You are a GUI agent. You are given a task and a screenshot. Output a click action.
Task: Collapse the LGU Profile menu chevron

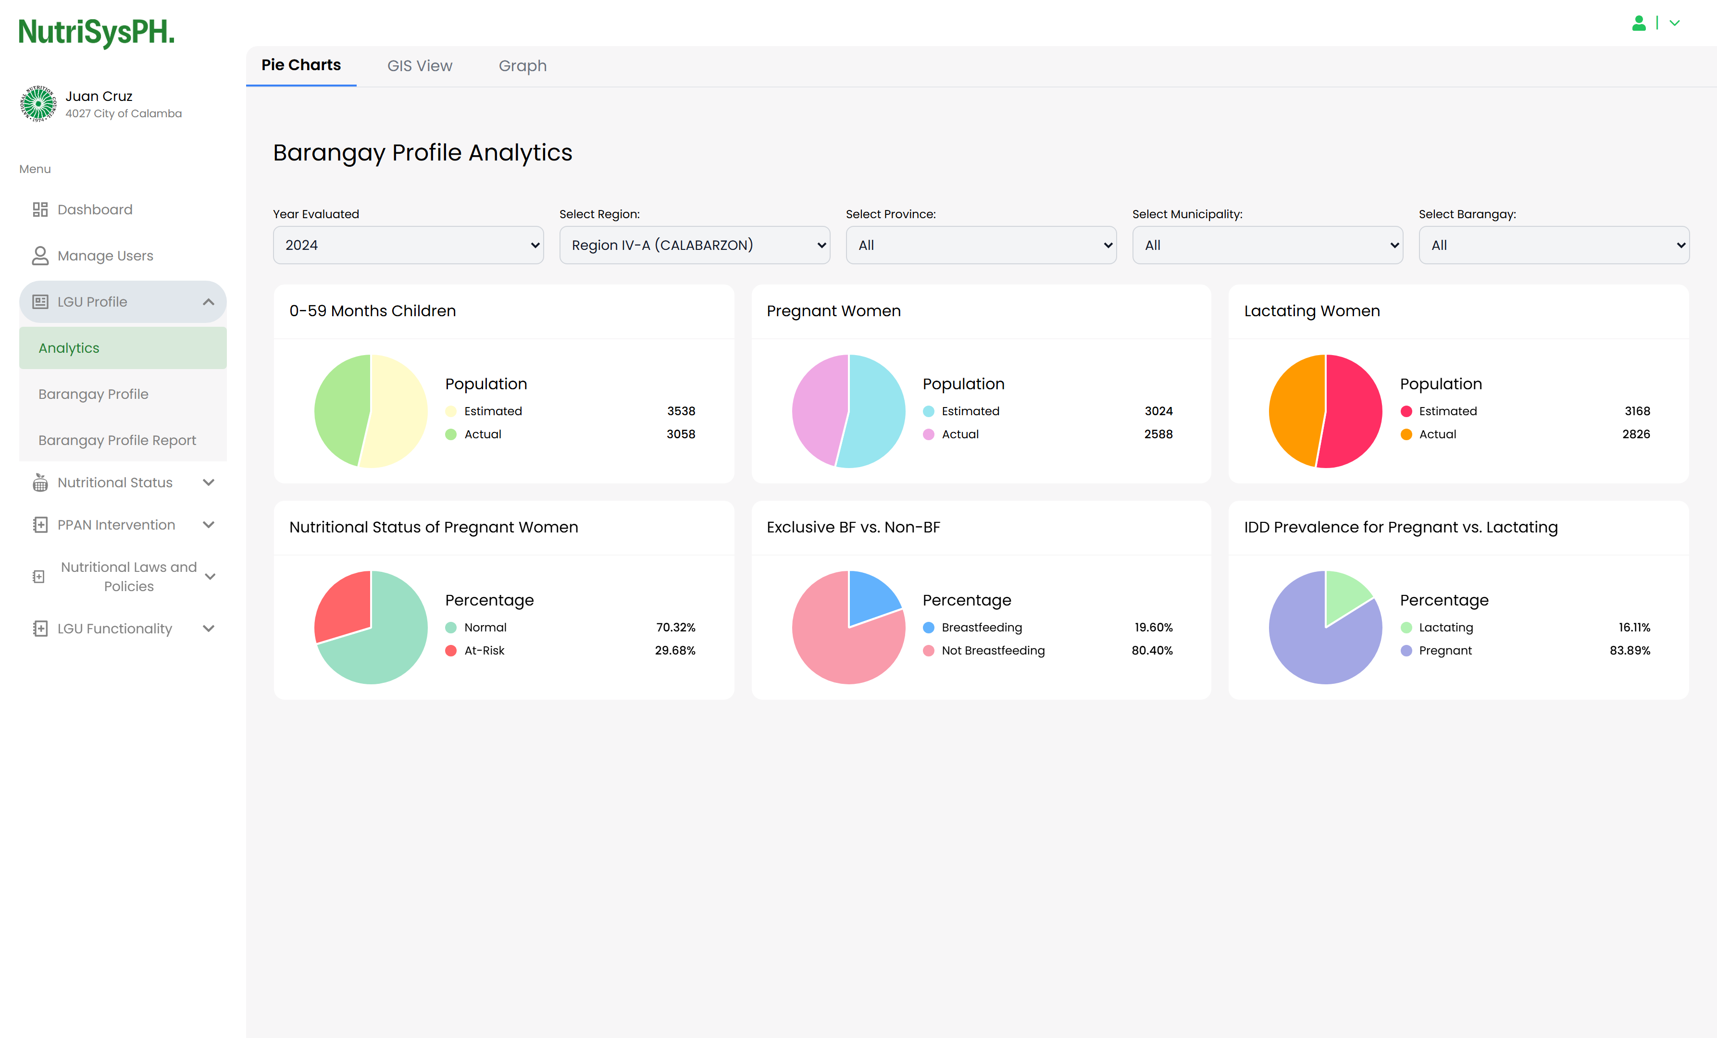(x=208, y=302)
